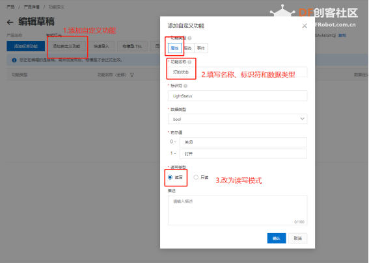Select the 读写 radio button
369x263 pixels.
click(170, 177)
